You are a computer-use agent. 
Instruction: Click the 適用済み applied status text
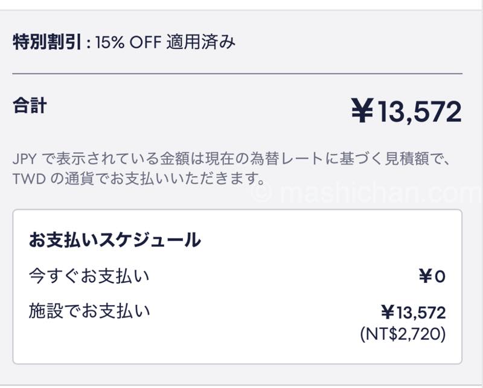coord(202,43)
